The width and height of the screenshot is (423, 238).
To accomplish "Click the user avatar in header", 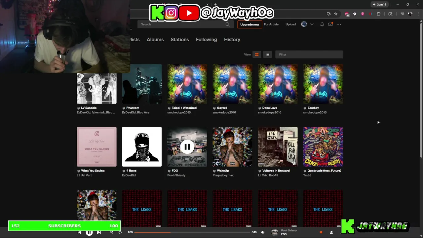I will (x=304, y=24).
